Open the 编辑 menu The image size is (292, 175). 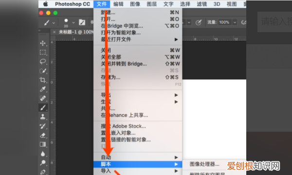(x=118, y=4)
